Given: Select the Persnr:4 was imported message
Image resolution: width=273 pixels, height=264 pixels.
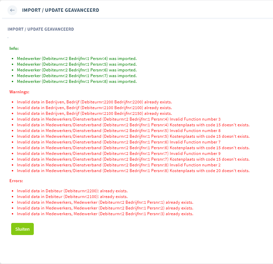Looking at the screenshot, I should click(x=77, y=59).
